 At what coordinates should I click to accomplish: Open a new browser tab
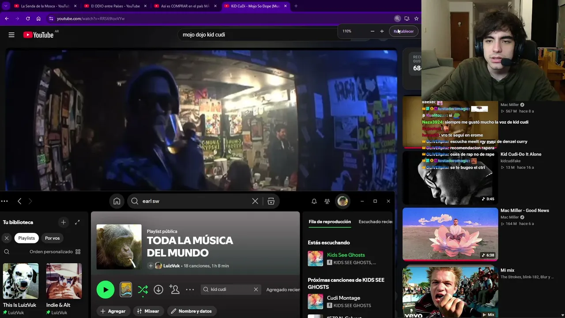(x=296, y=6)
